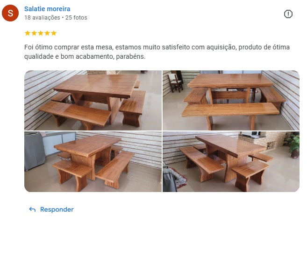Open the orange S profile avatar

click(x=10, y=13)
